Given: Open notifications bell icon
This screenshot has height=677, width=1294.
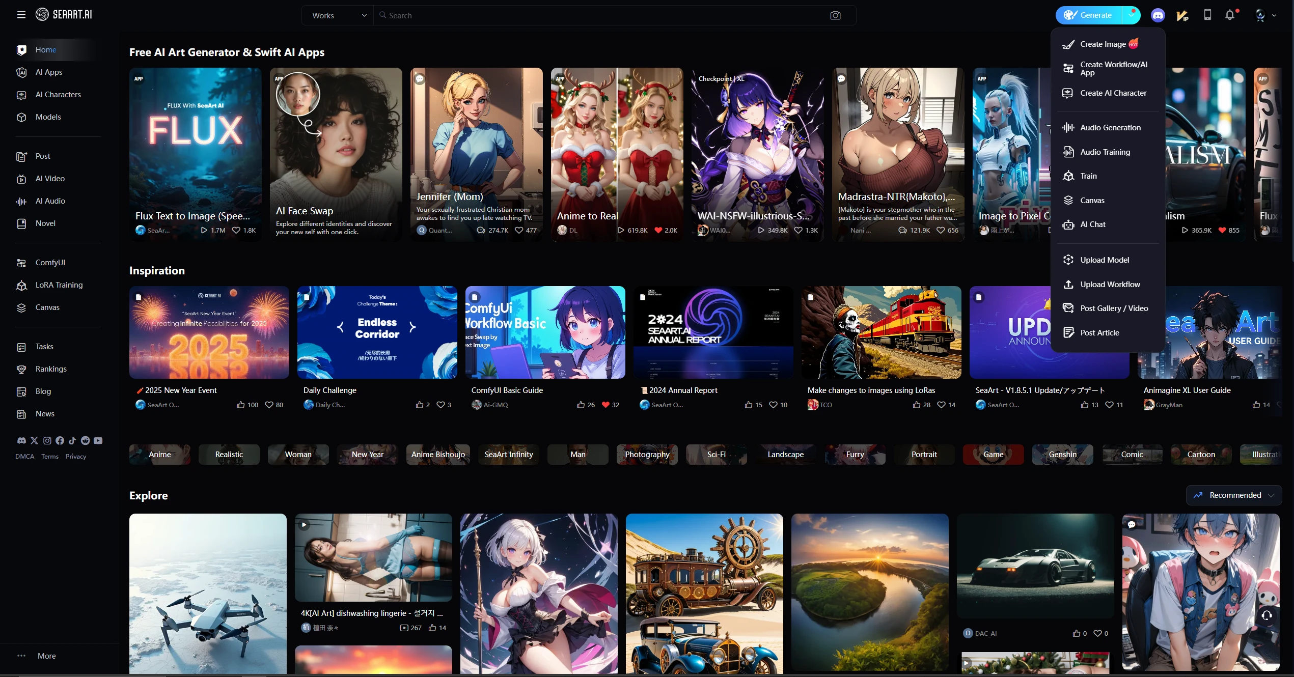Looking at the screenshot, I should coord(1230,15).
